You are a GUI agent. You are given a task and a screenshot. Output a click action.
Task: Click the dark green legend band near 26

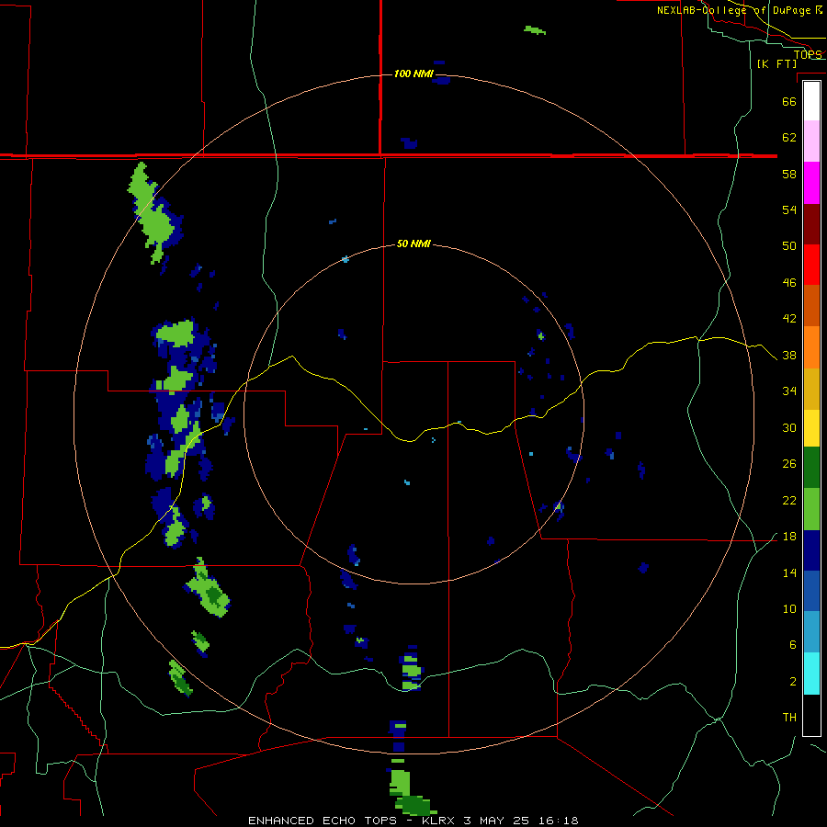(x=811, y=468)
